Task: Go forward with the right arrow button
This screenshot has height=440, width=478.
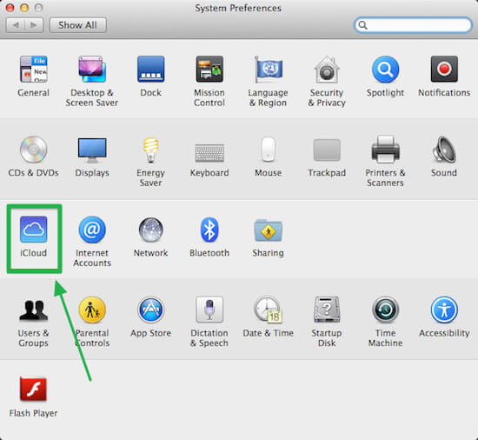Action: [34, 25]
